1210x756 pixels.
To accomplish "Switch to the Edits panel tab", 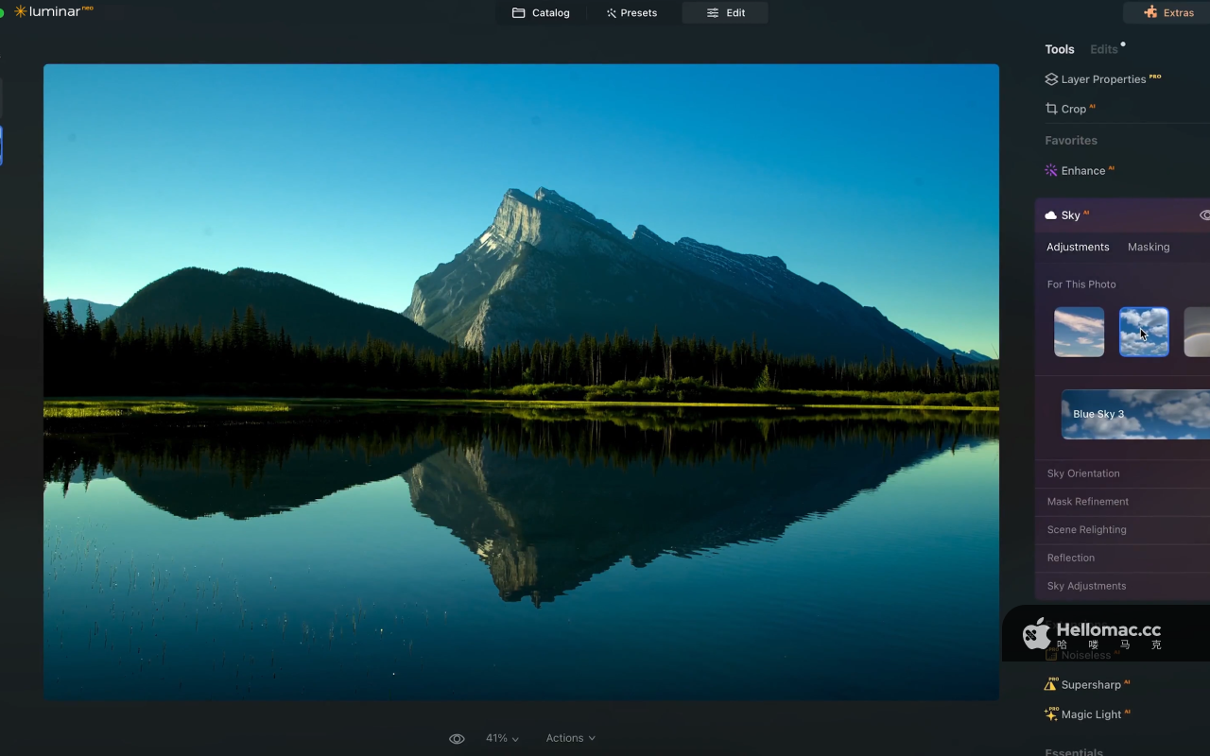I will 1104,49.
